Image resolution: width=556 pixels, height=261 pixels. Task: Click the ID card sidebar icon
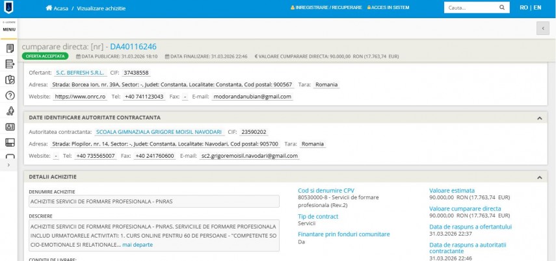click(x=10, y=127)
